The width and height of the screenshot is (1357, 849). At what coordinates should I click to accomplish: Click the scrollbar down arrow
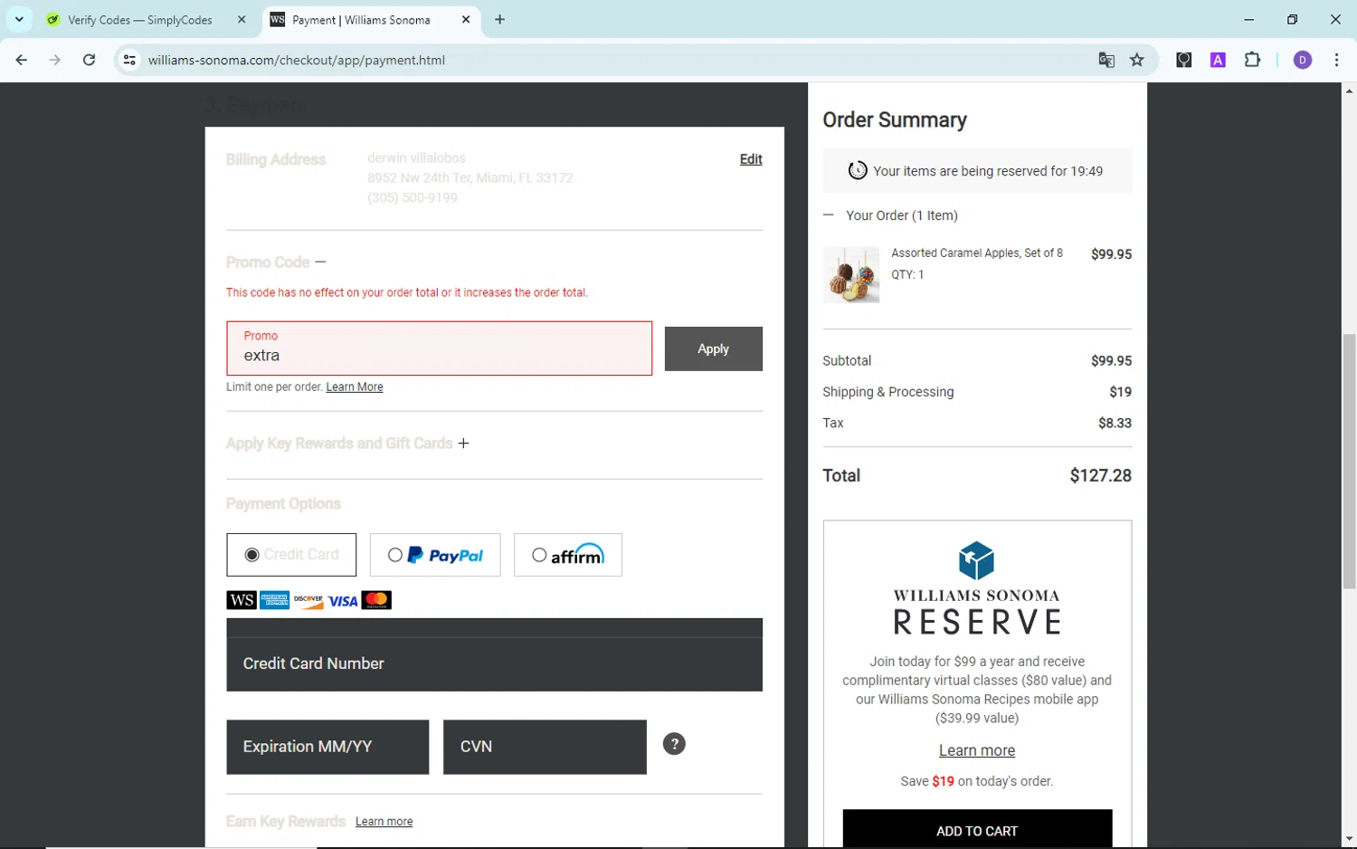1349,839
